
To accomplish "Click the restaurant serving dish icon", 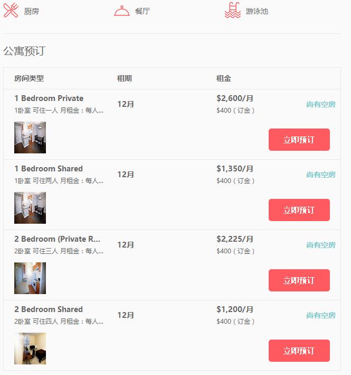I will click(x=122, y=11).
